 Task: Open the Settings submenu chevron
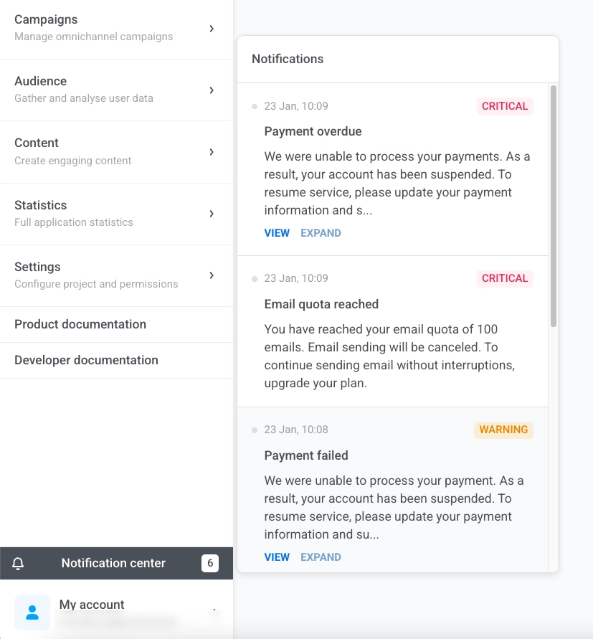pos(212,275)
